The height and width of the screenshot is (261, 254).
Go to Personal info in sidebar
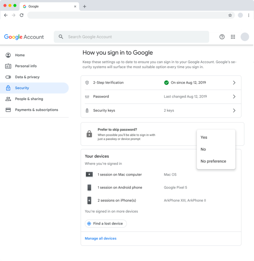[x=26, y=66]
